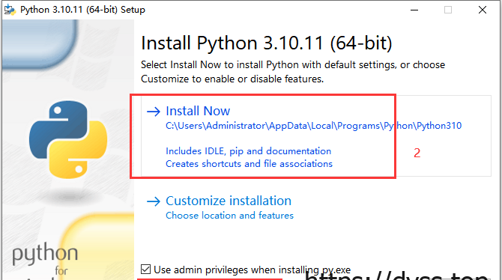Toggle the admin privileges checkbox
Screen dimensions: 502x280
click(145, 269)
